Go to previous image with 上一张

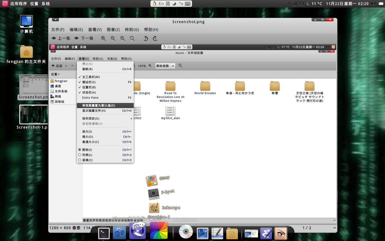point(61,39)
